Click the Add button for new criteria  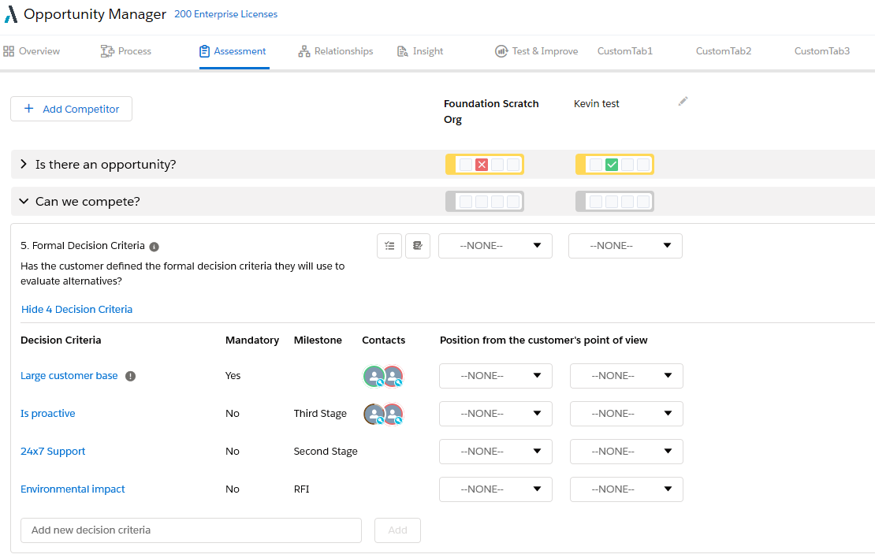pos(397,530)
